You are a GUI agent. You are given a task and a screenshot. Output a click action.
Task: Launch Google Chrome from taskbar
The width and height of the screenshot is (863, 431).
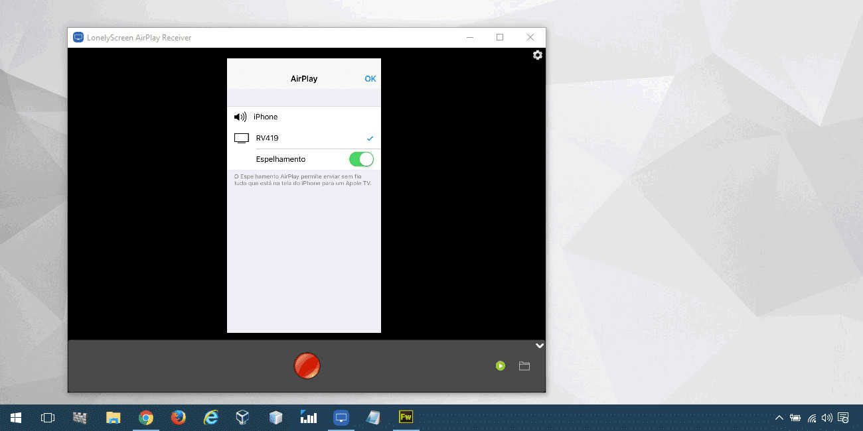pos(146,418)
